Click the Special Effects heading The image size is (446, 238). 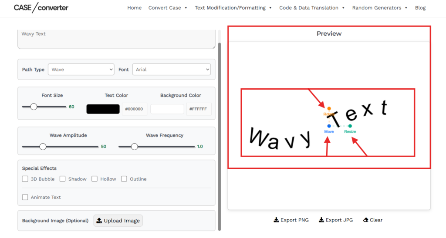pos(39,168)
